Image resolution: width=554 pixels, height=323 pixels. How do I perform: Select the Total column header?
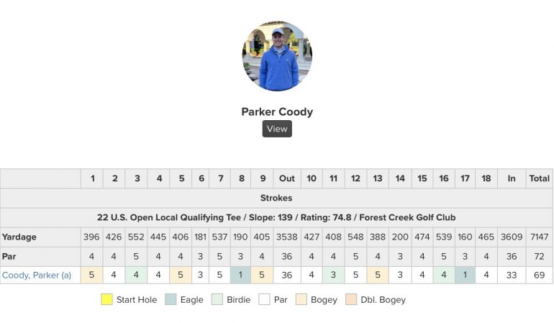(x=539, y=178)
